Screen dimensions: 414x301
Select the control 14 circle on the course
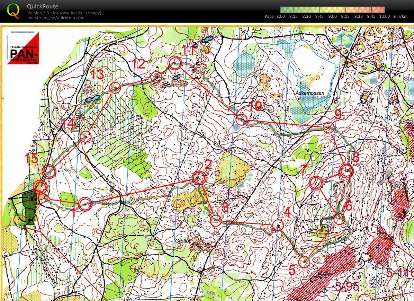[x=85, y=136]
